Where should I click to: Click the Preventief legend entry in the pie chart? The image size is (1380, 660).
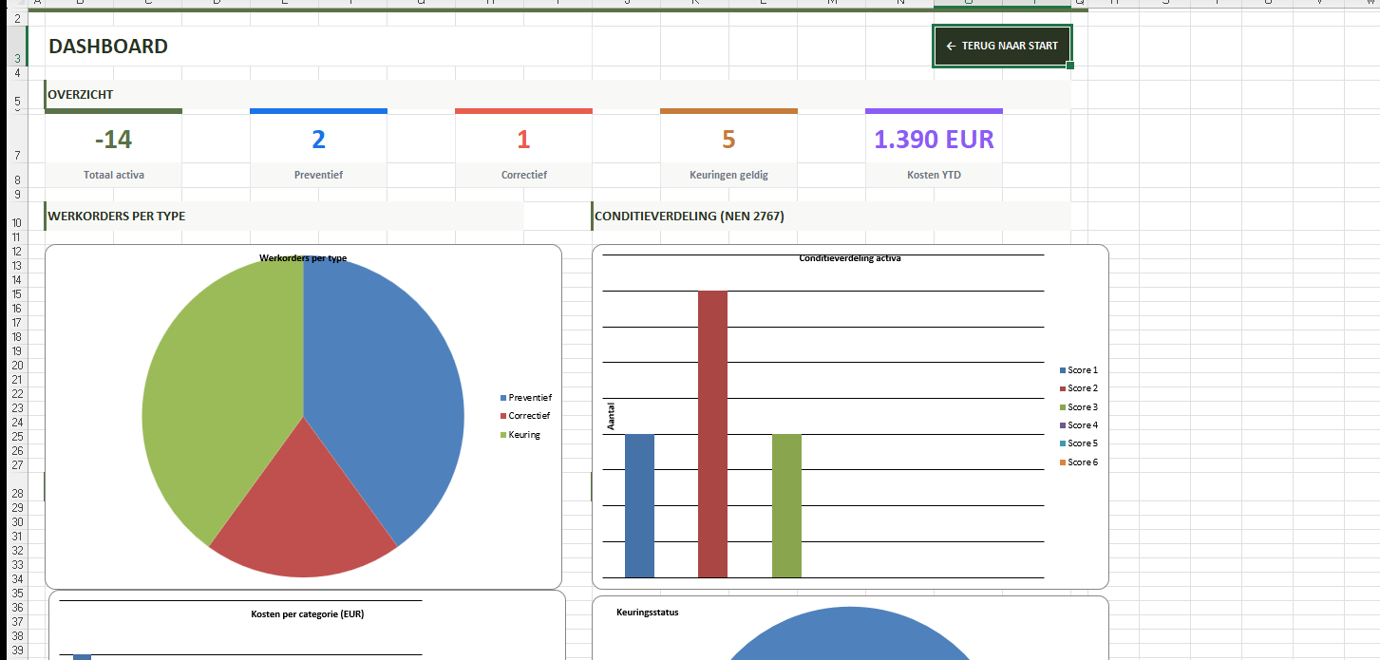click(529, 398)
